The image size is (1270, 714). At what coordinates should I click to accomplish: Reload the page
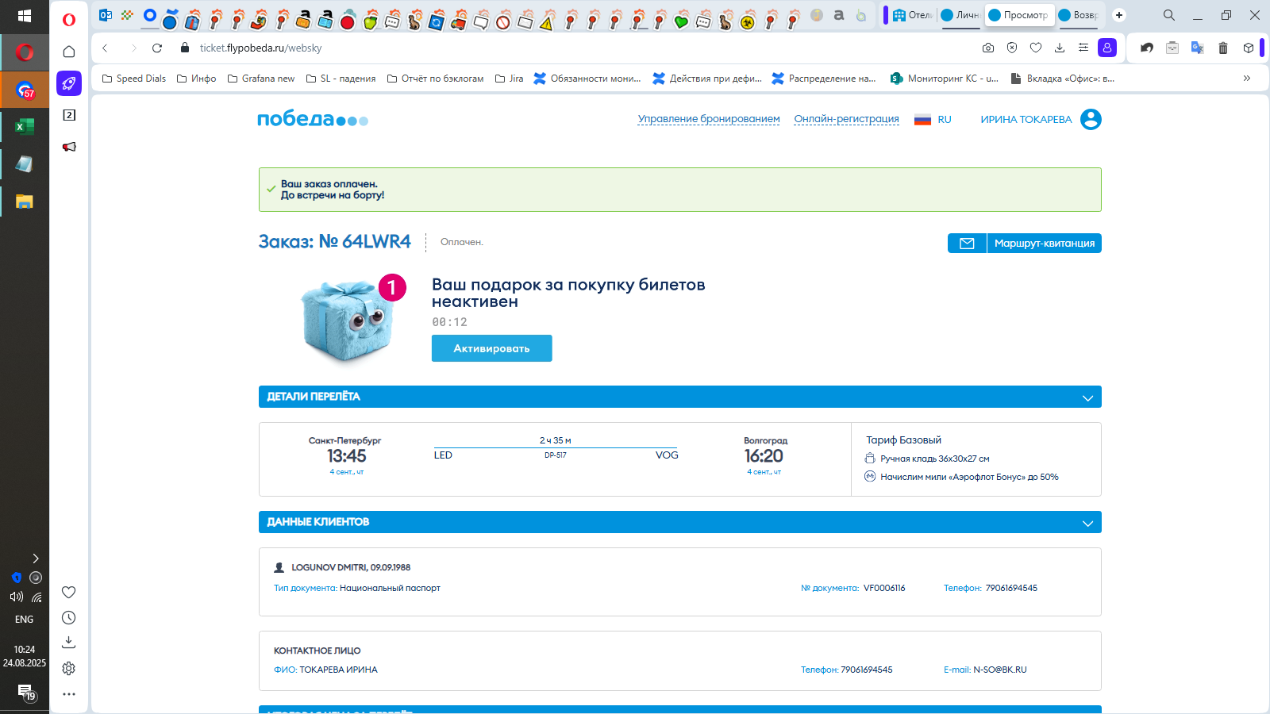(157, 48)
